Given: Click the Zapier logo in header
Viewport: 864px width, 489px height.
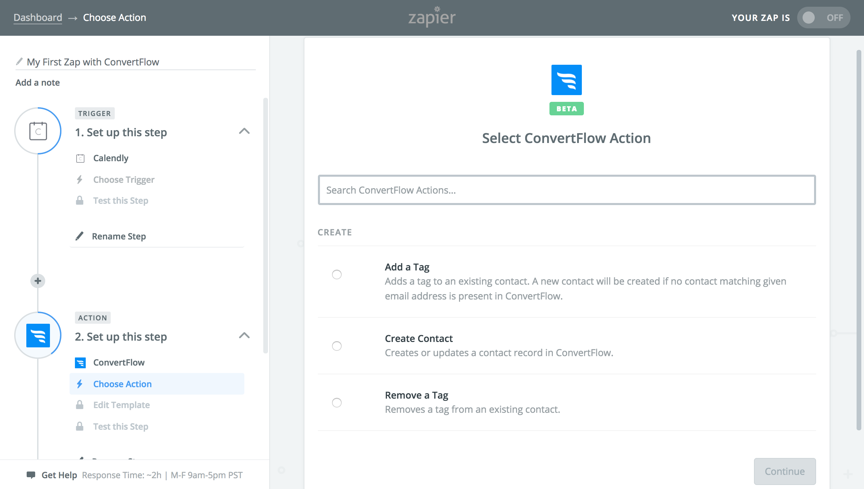Looking at the screenshot, I should 432,17.
